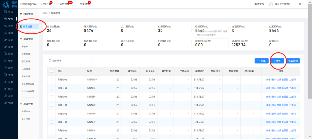
Task: Open 未发布 in the side menu
Action: [25, 46]
